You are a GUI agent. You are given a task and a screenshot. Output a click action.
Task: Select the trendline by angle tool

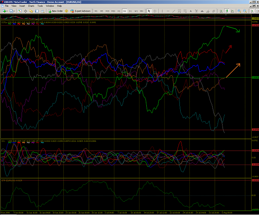coord(208,11)
